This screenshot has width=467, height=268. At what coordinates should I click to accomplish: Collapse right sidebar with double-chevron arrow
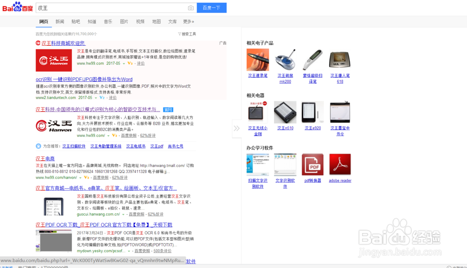coord(236,128)
